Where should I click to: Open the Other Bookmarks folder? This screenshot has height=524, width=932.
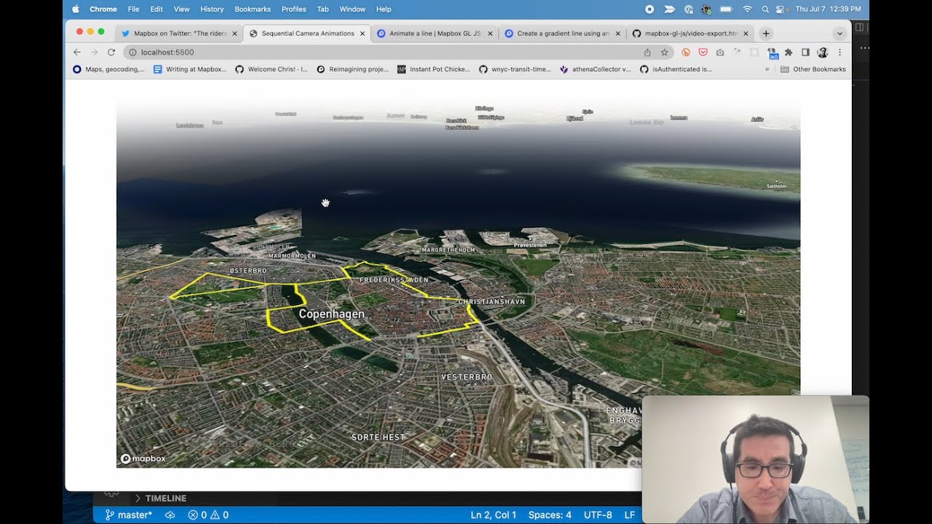[x=813, y=69]
